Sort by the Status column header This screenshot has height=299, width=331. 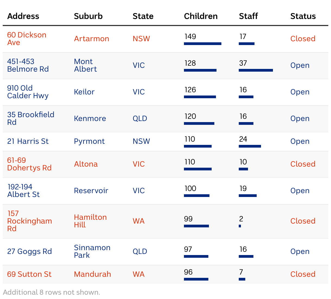click(303, 16)
